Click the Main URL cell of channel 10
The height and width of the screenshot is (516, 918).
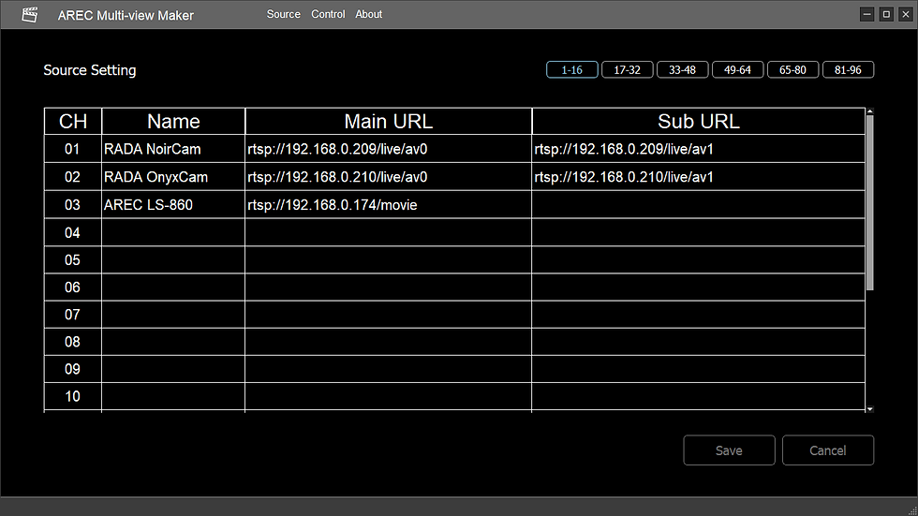click(x=388, y=397)
